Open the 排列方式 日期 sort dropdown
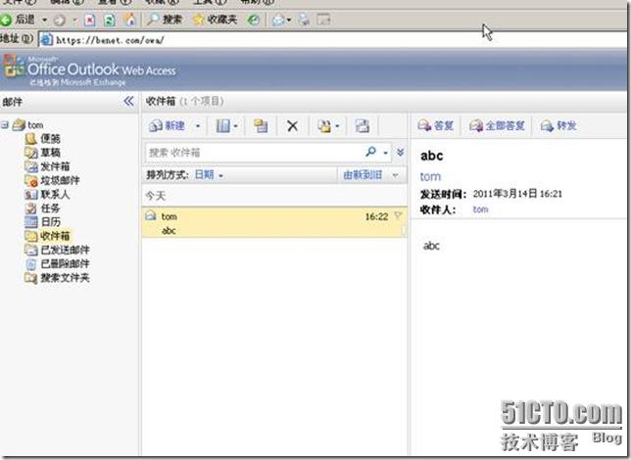The image size is (631, 460). 209,175
